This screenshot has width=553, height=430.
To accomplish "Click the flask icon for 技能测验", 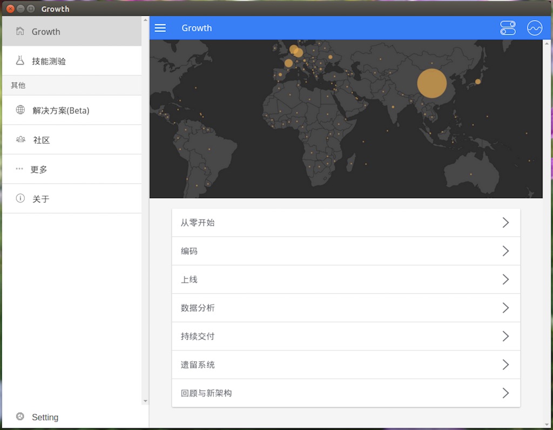I will click(20, 61).
